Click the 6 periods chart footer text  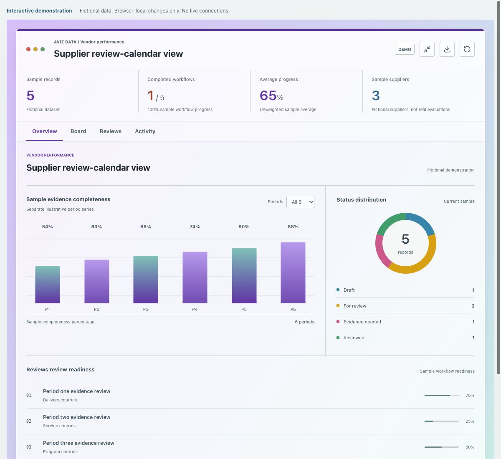(x=304, y=322)
